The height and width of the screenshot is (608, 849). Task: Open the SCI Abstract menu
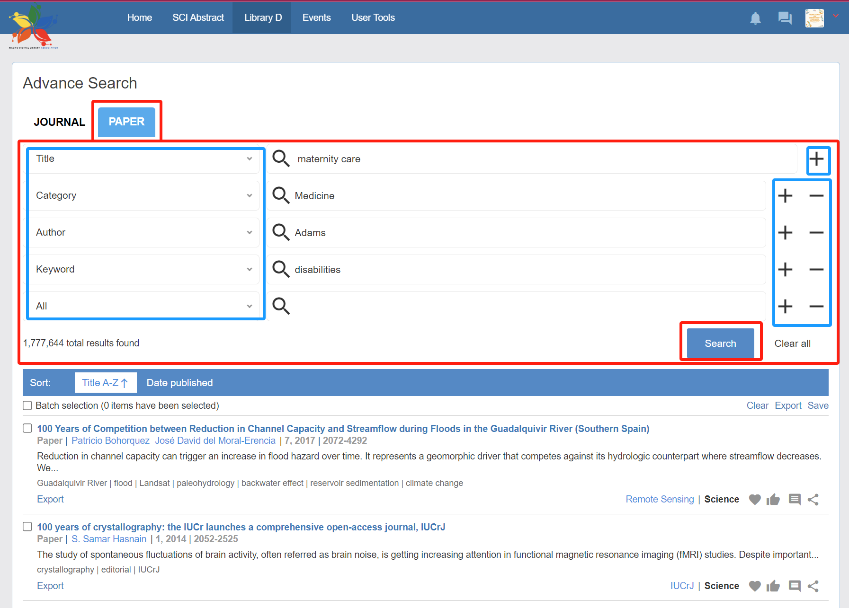(x=198, y=18)
